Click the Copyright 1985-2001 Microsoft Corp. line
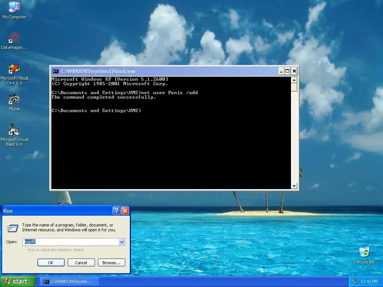This screenshot has width=383, height=287. pos(110,84)
